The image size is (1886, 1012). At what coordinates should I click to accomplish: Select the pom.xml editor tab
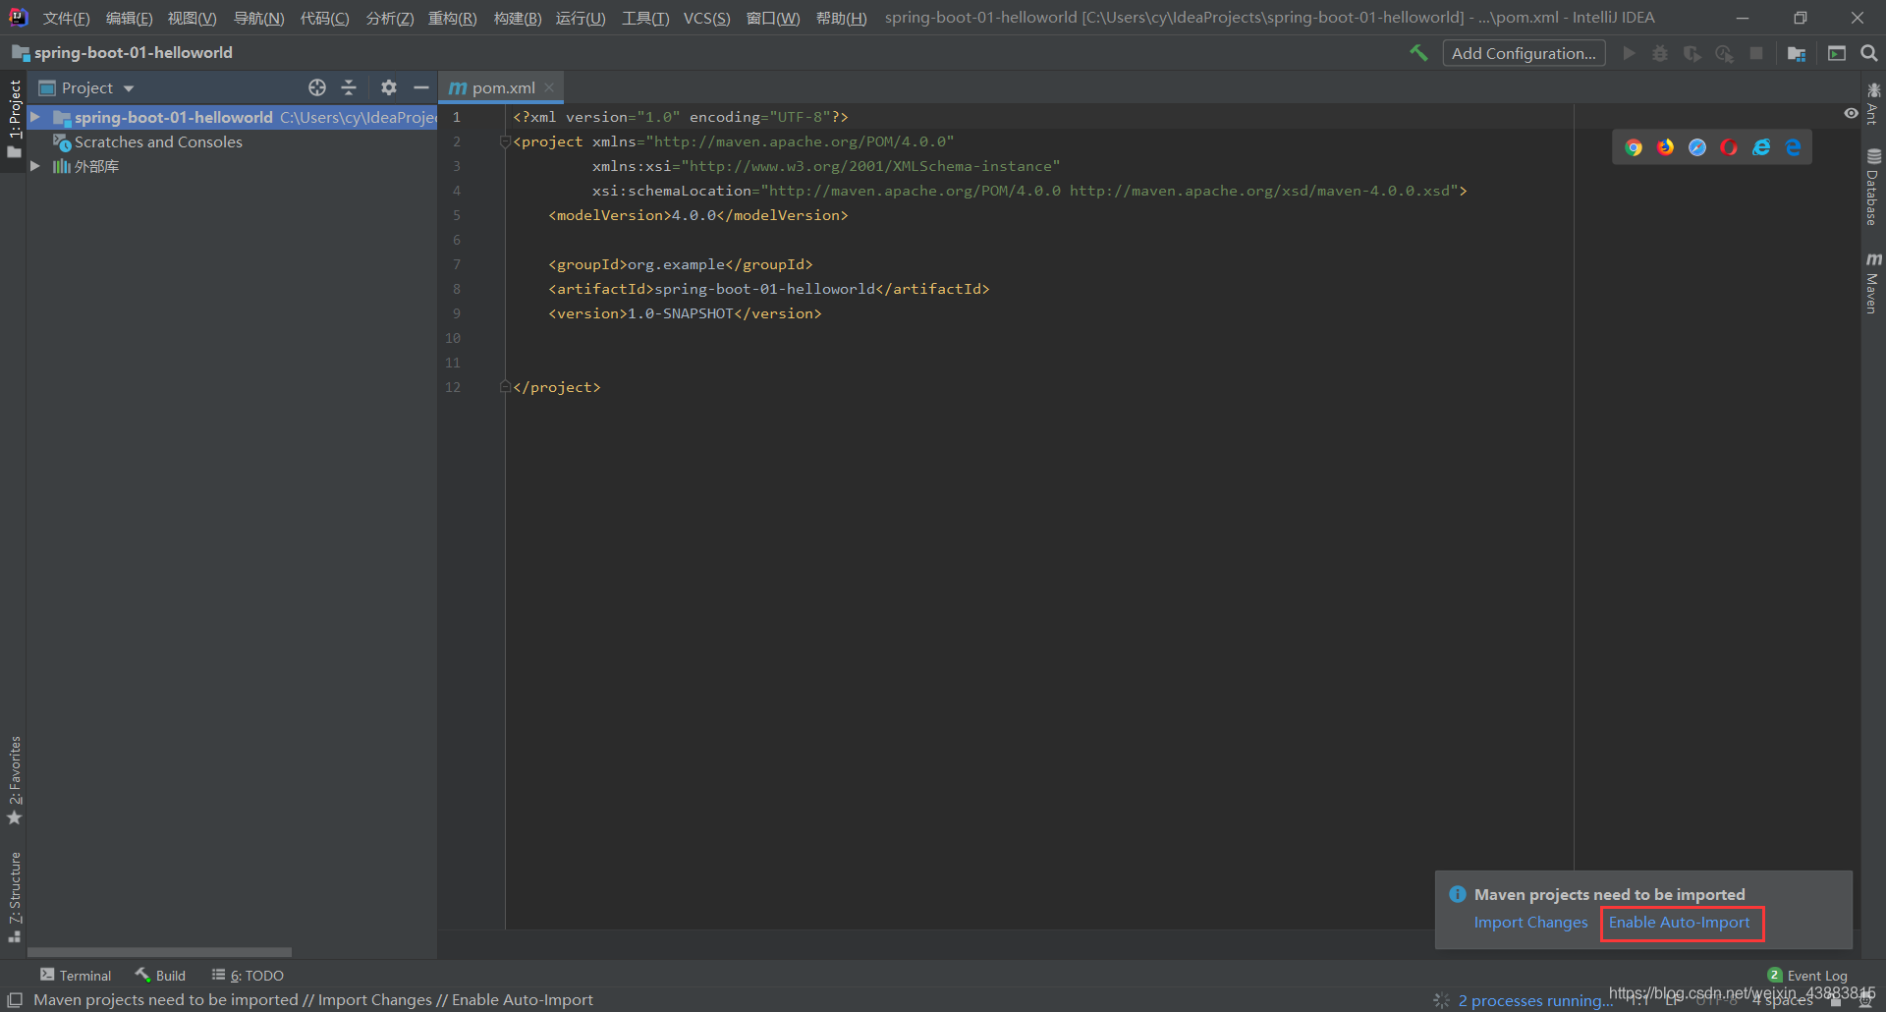(x=502, y=87)
